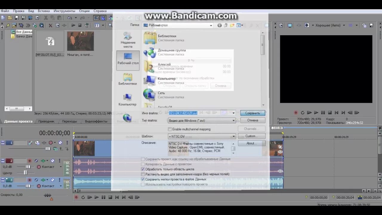Screen dimensions: 382x215
Task: Open the 'Шаблон' NTSC DV template dropdown
Action: pyautogui.click(x=234, y=136)
